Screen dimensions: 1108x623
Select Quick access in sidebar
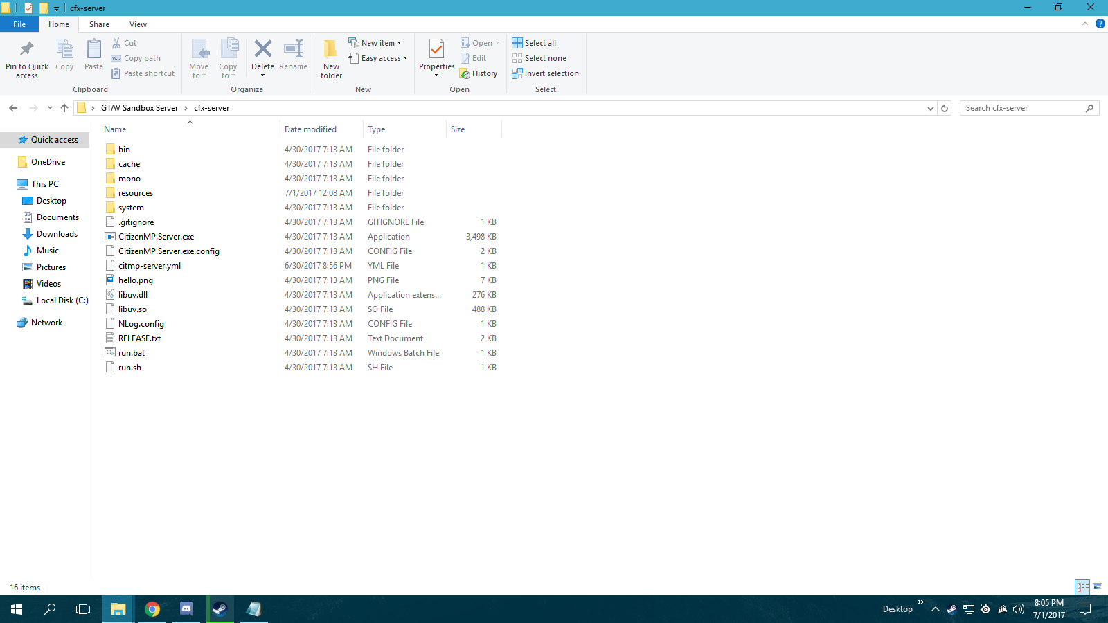45,140
